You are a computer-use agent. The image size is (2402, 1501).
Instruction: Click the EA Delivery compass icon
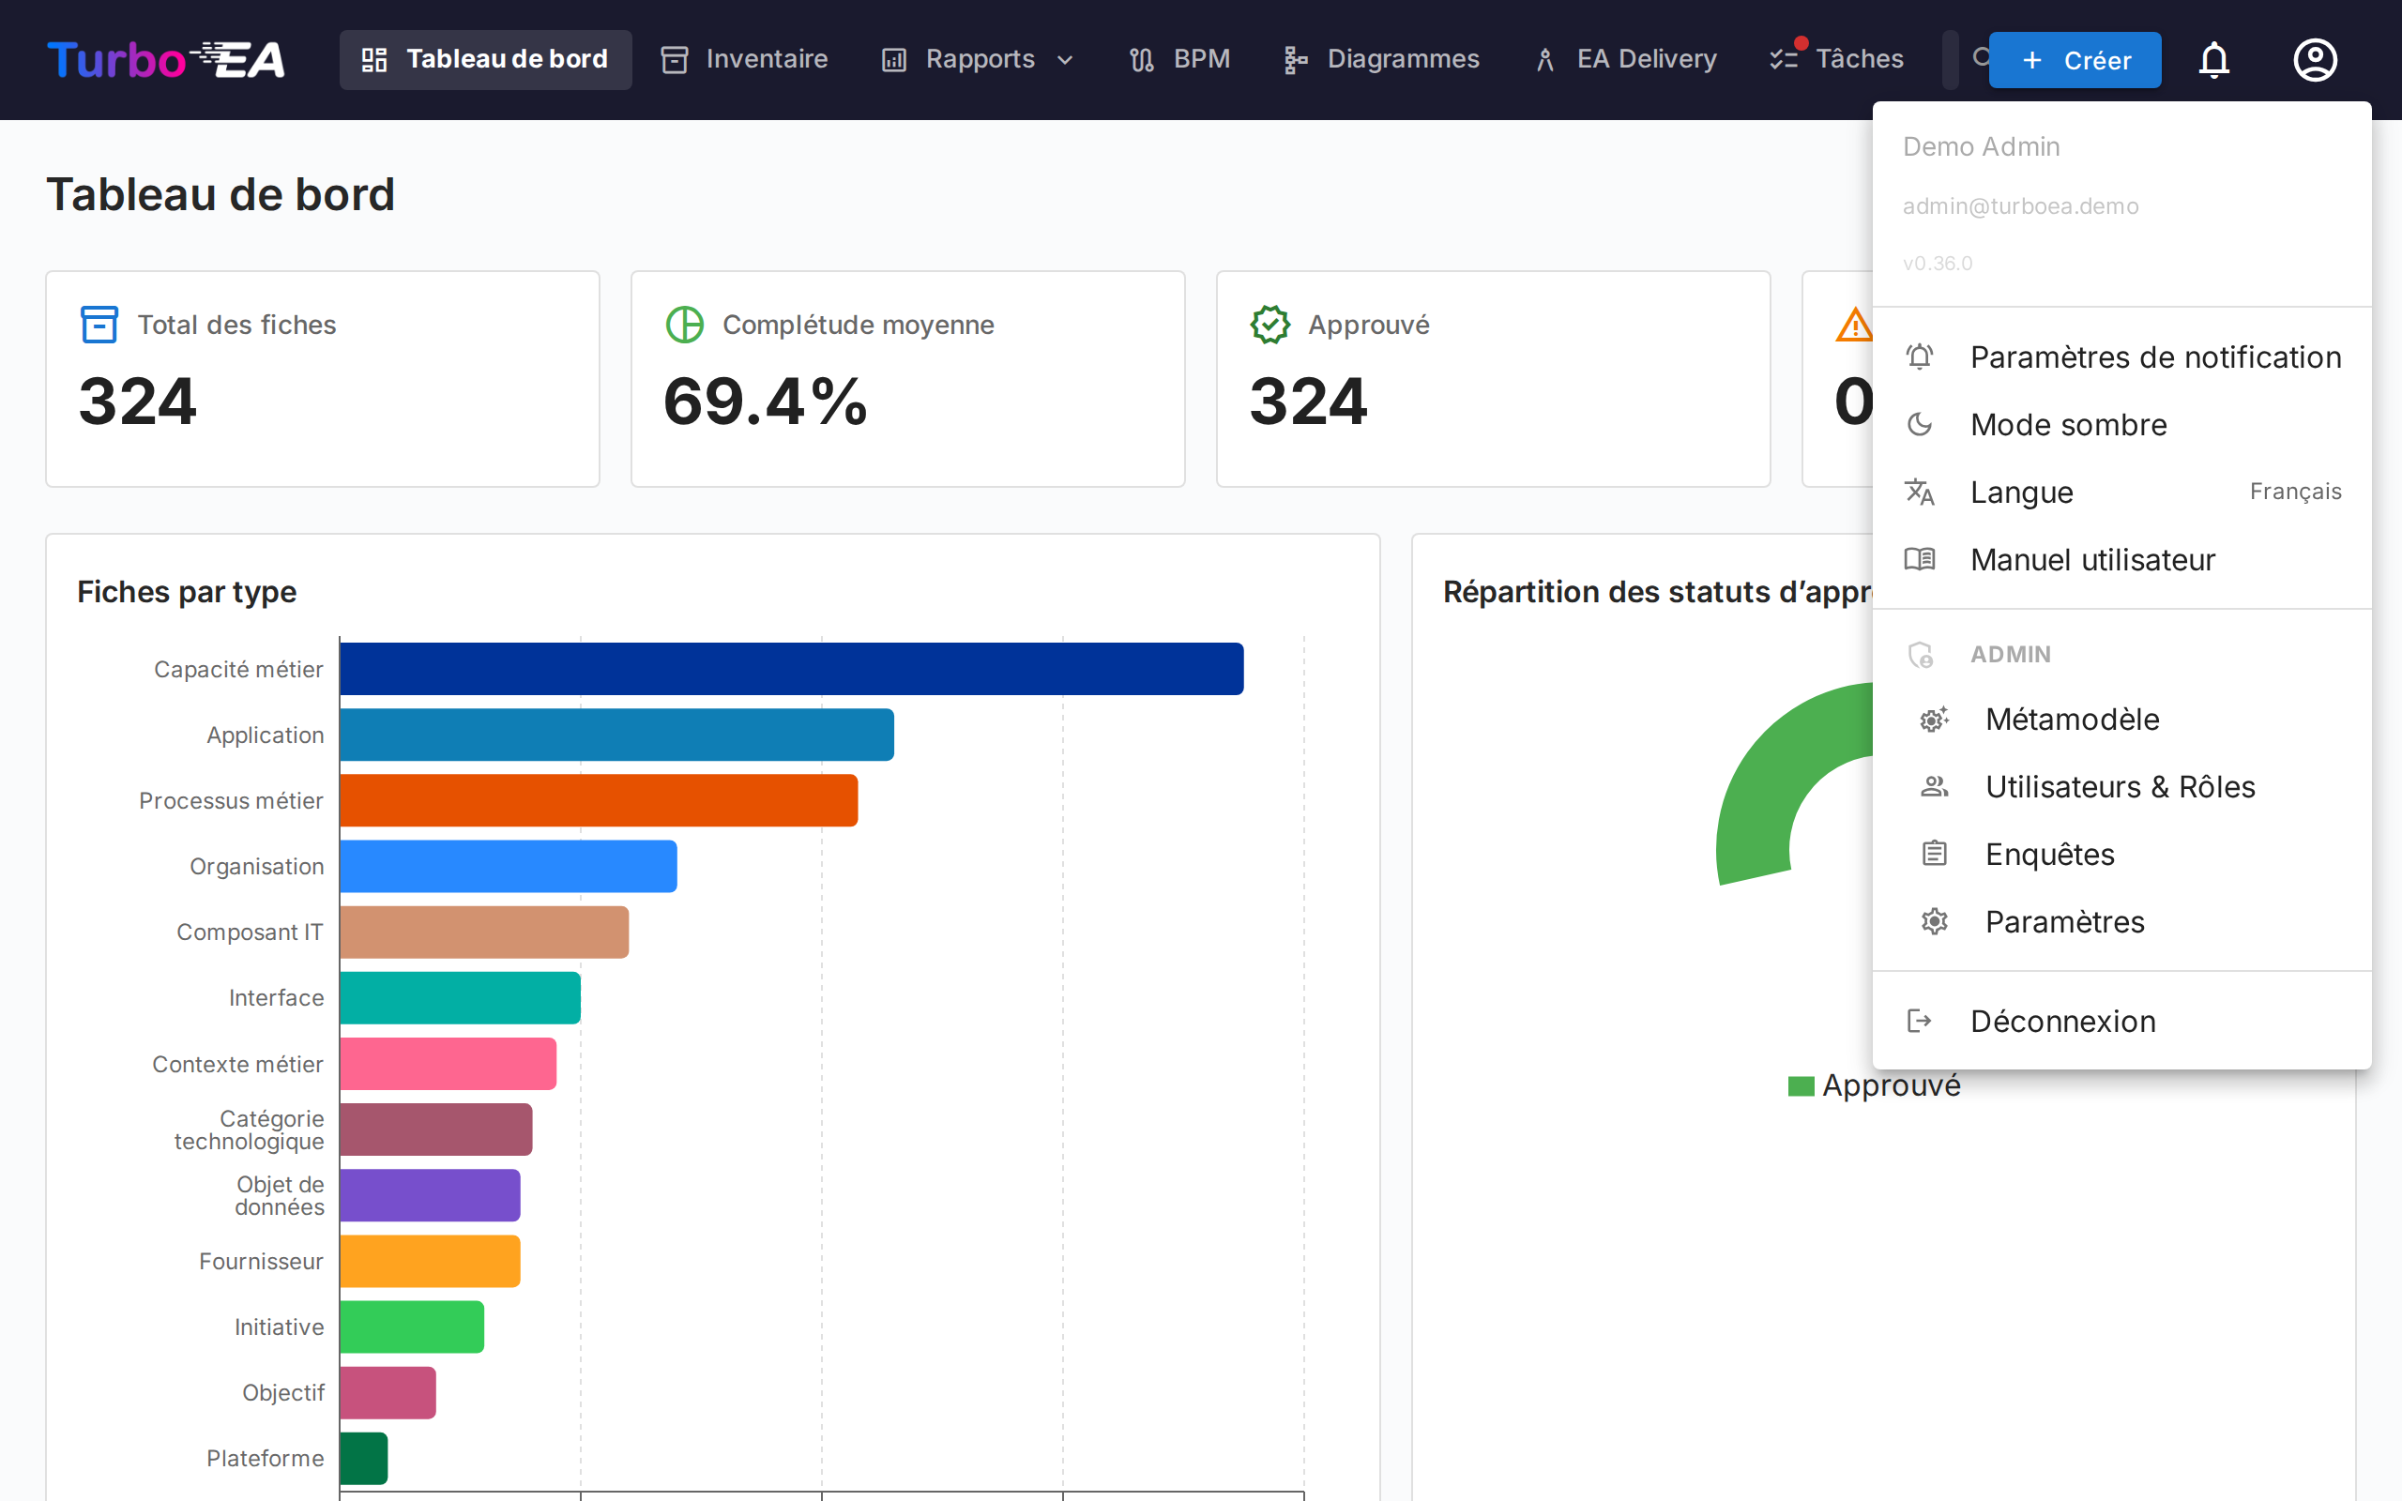1544,59
